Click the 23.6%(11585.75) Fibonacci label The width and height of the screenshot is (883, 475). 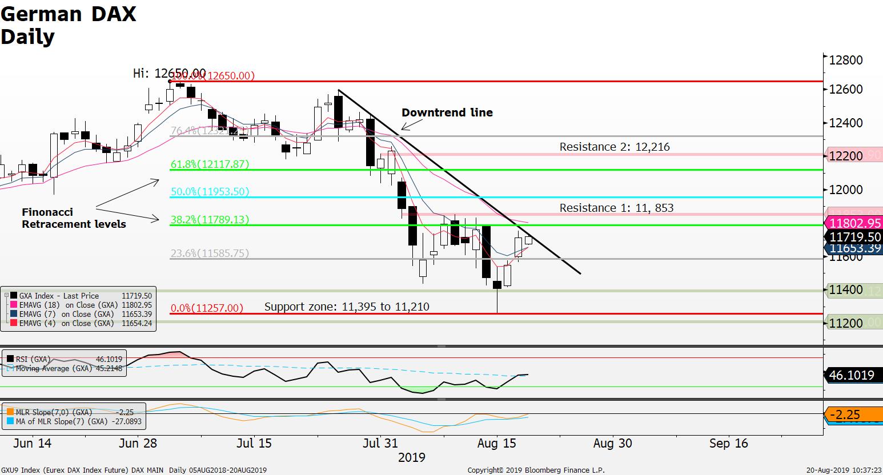(x=210, y=253)
